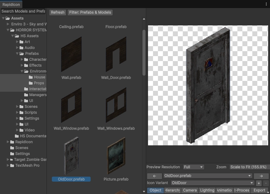Viewport: 270px width, 194px height.
Task: Open the Preview Resolution dropdown
Action: (x=193, y=167)
